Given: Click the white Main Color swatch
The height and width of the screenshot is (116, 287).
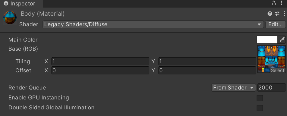Looking at the screenshot, I should tap(267, 40).
